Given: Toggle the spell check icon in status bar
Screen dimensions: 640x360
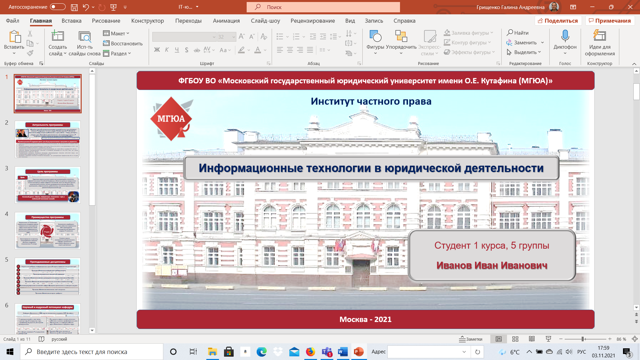Looking at the screenshot, I should click(41, 339).
